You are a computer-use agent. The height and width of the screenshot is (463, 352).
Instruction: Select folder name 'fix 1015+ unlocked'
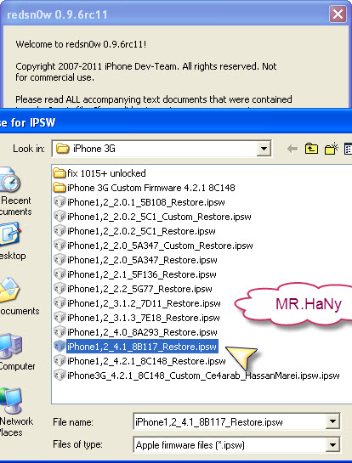[106, 173]
